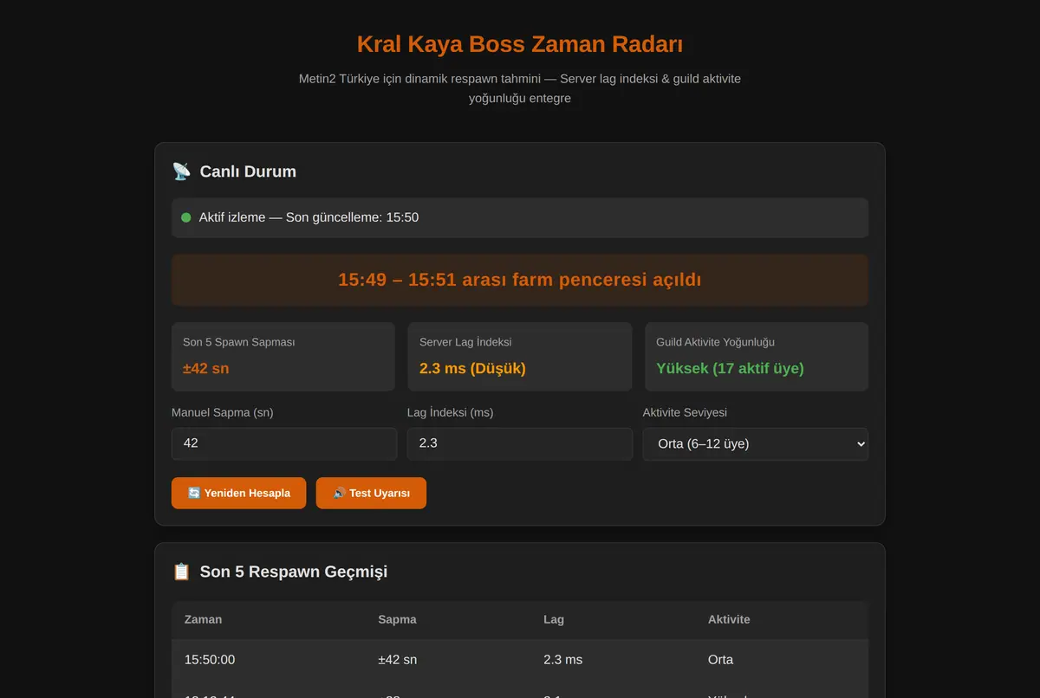Viewport: 1040px width, 698px height.
Task: Focus the Lag İndeksi input field
Action: (520, 443)
